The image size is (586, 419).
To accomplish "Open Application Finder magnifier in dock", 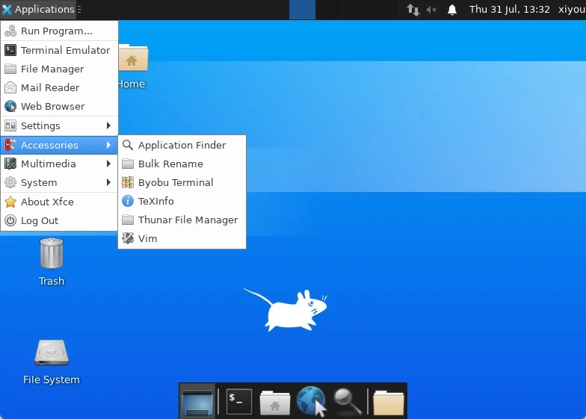I will (348, 402).
